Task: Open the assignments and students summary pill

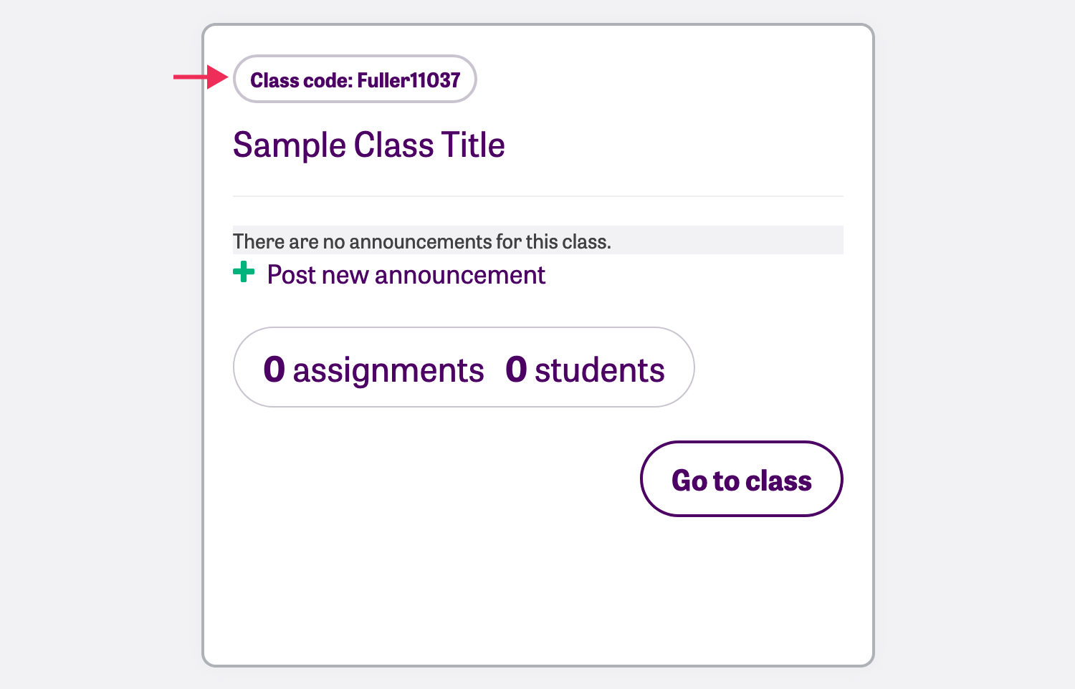Action: pyautogui.click(x=464, y=367)
